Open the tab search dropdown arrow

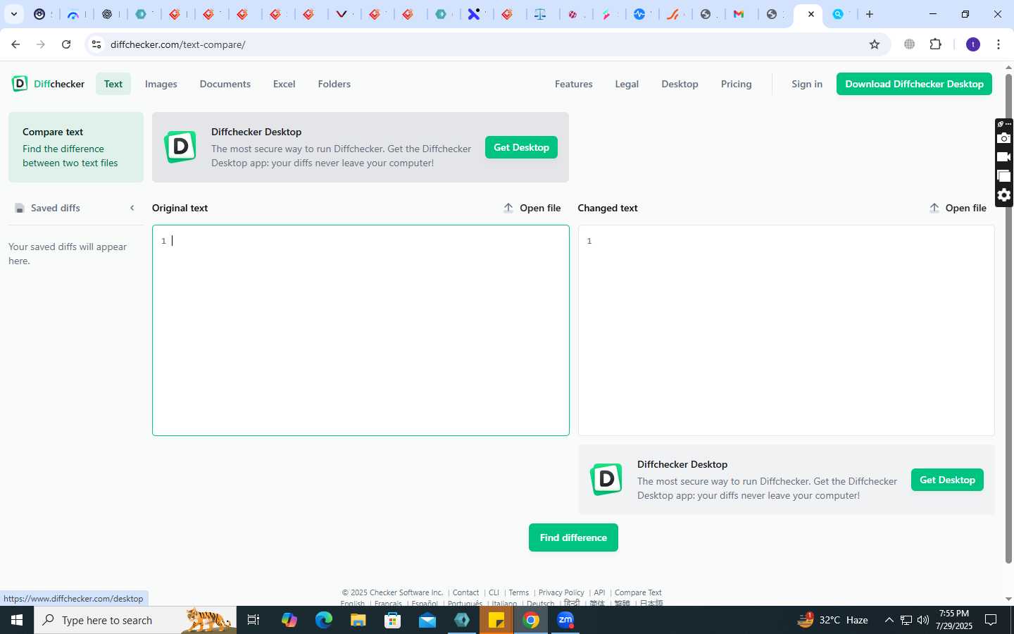point(13,14)
